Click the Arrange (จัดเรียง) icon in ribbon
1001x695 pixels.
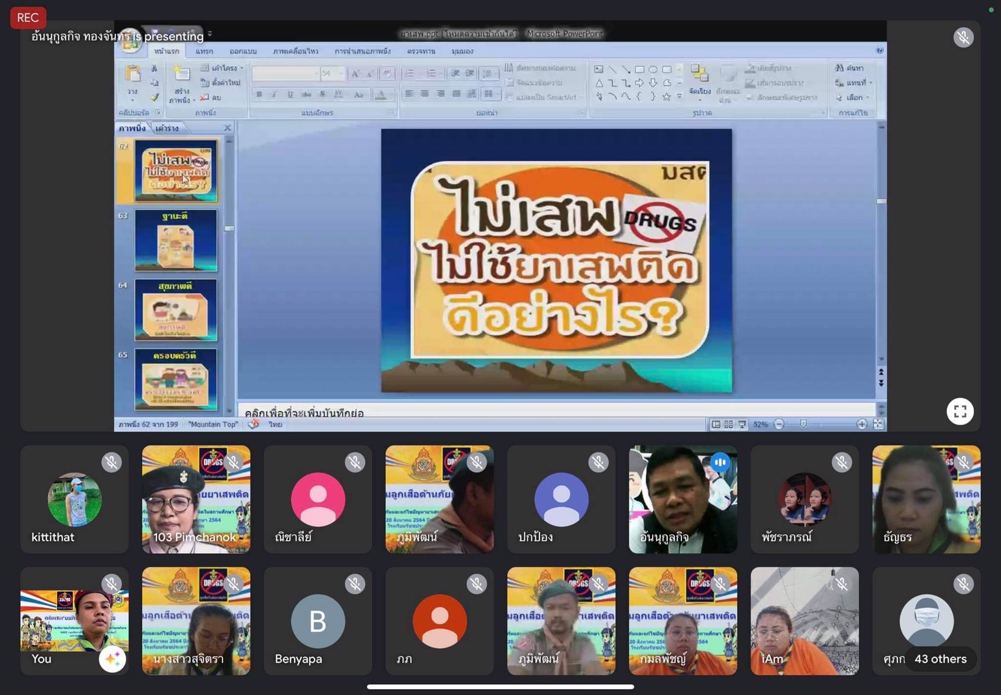coord(699,75)
